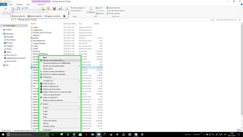Open OneDrive in navigation pane
Image resolution: width=243 pixels, height=137 pixels.
pos(9,30)
